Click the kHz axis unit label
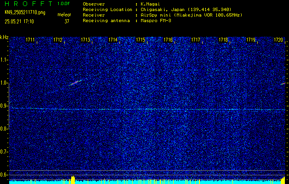This screenshot has height=184, width=289. pos(4,37)
